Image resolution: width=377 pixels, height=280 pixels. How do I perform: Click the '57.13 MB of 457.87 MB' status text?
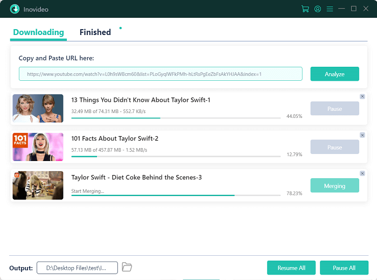point(109,150)
